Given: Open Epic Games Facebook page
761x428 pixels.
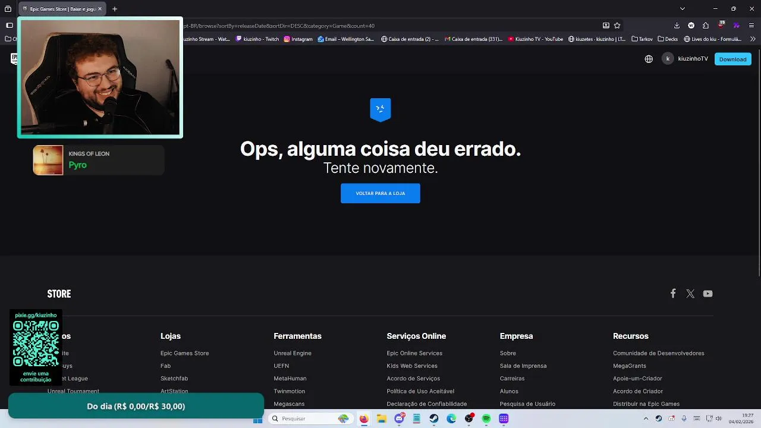Looking at the screenshot, I should point(673,294).
